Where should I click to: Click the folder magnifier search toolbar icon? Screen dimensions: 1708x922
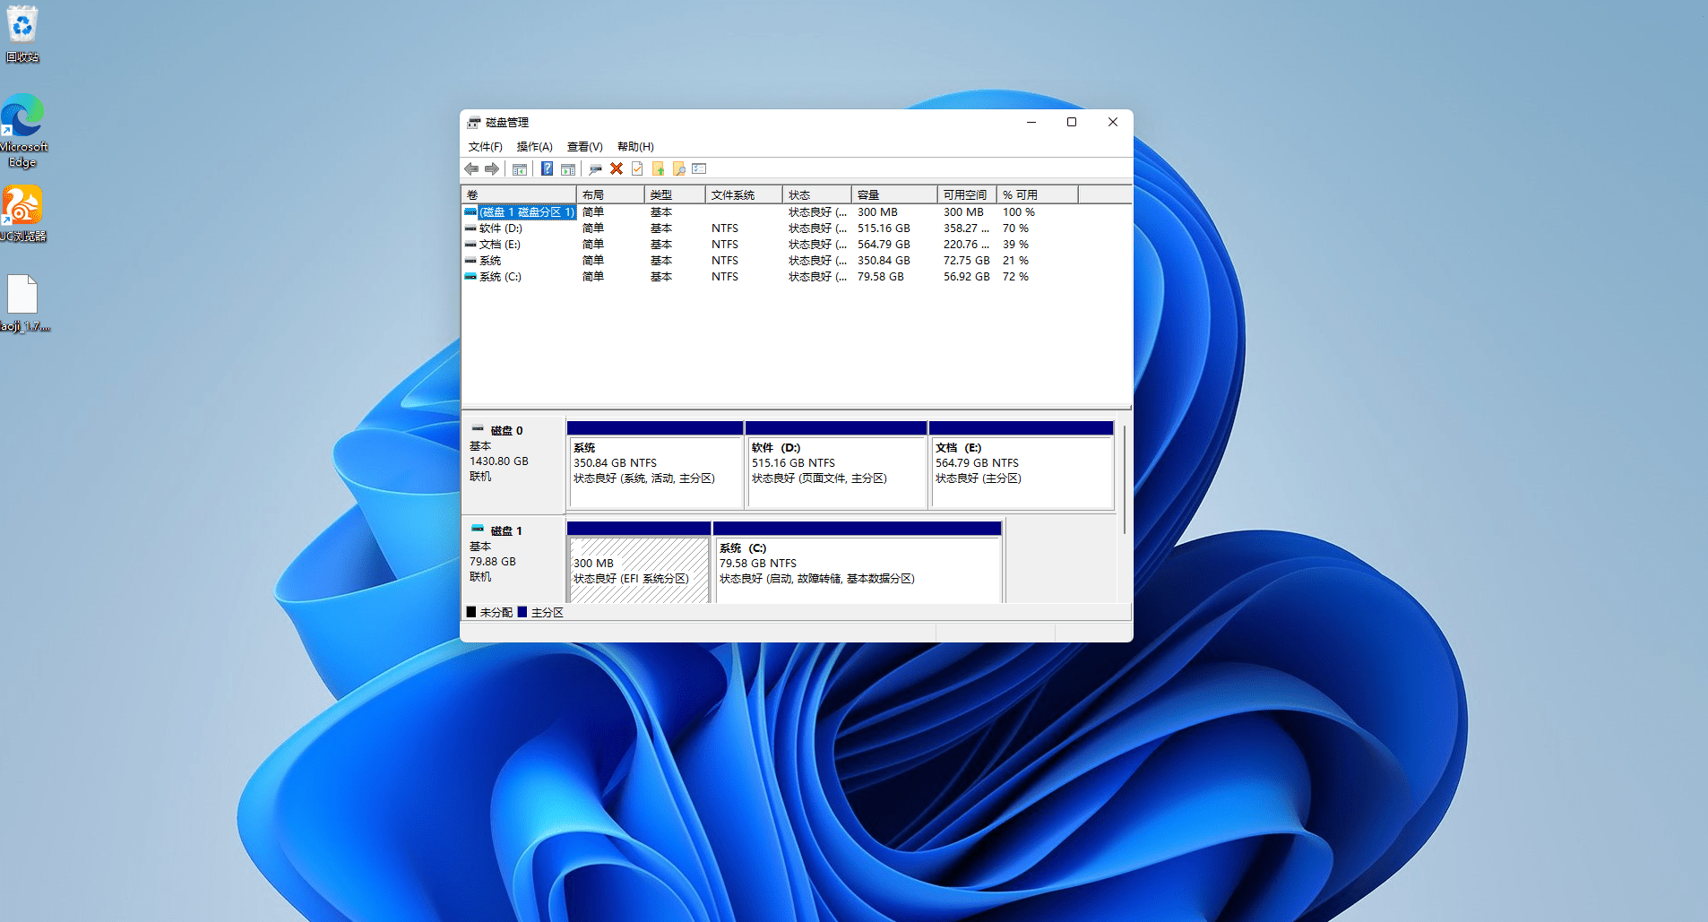(678, 168)
